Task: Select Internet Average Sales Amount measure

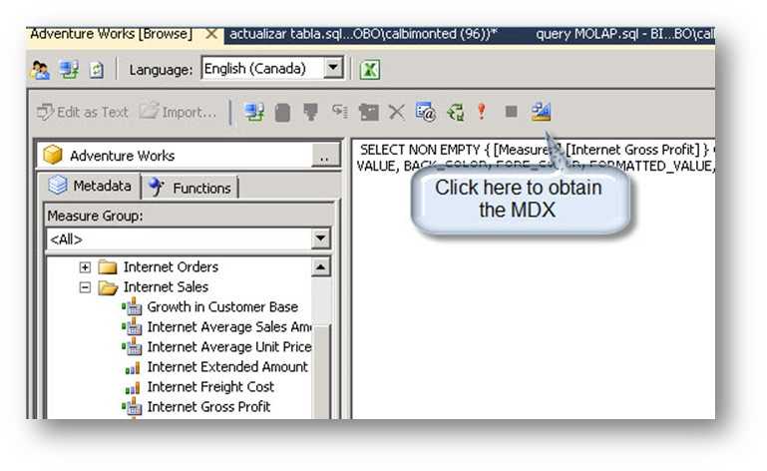Action: click(229, 327)
